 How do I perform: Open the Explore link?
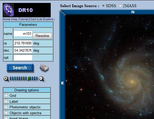click(x=48, y=19)
